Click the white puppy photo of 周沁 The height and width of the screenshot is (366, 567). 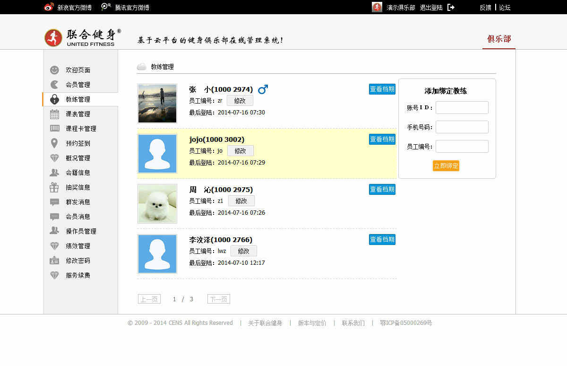click(157, 204)
